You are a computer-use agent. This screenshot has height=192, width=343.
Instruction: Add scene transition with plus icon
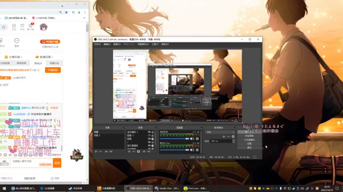point(223,137)
